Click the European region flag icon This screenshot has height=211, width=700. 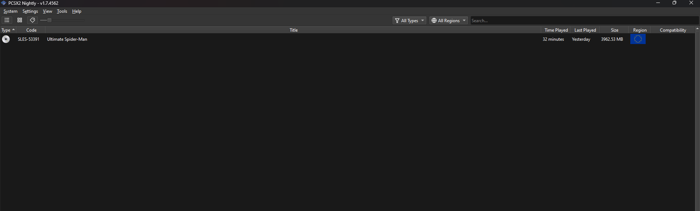tap(638, 39)
